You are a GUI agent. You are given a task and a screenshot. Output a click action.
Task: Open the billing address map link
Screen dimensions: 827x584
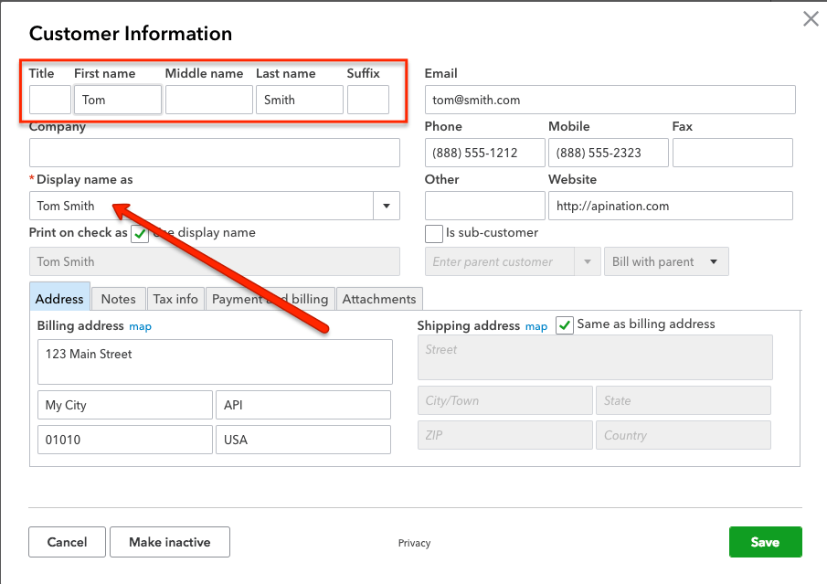(x=140, y=325)
